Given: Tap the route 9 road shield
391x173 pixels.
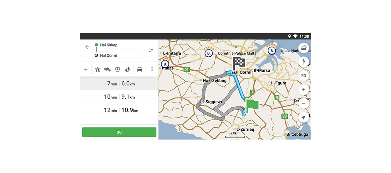Looking at the screenshot, I should click(x=277, y=98).
